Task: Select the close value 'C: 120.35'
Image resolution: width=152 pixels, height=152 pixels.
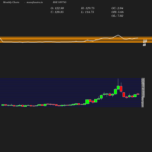Action: [57, 12]
